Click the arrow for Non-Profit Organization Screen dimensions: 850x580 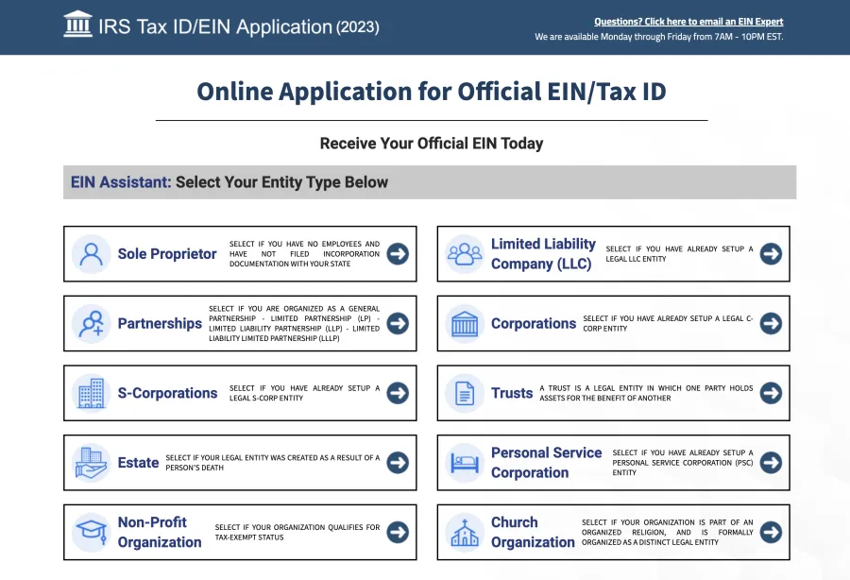(x=398, y=533)
